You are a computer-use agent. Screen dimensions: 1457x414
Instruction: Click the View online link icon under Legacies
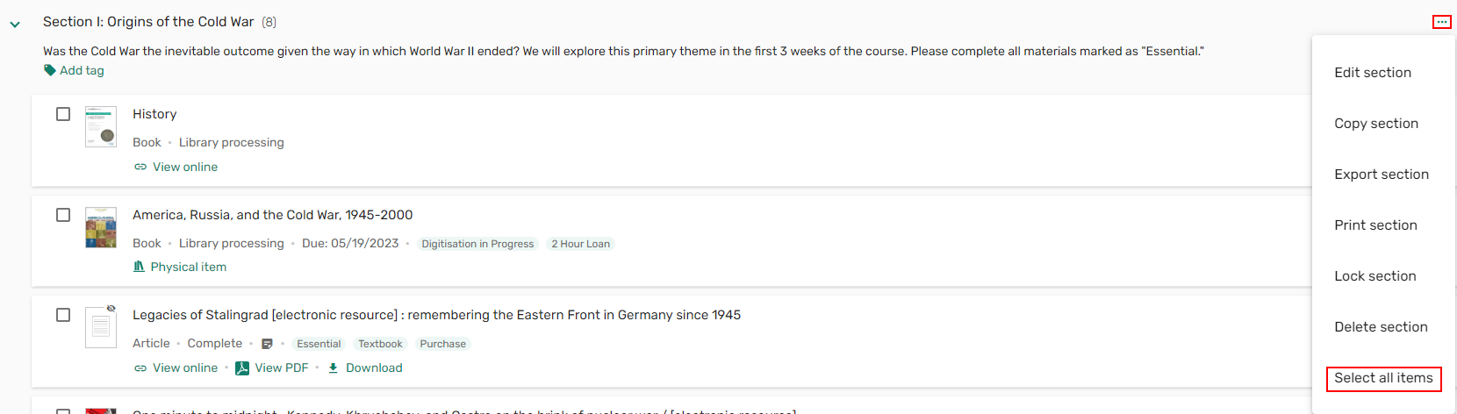point(140,368)
